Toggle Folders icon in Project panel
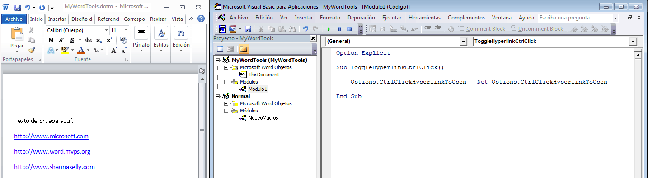 (x=244, y=49)
